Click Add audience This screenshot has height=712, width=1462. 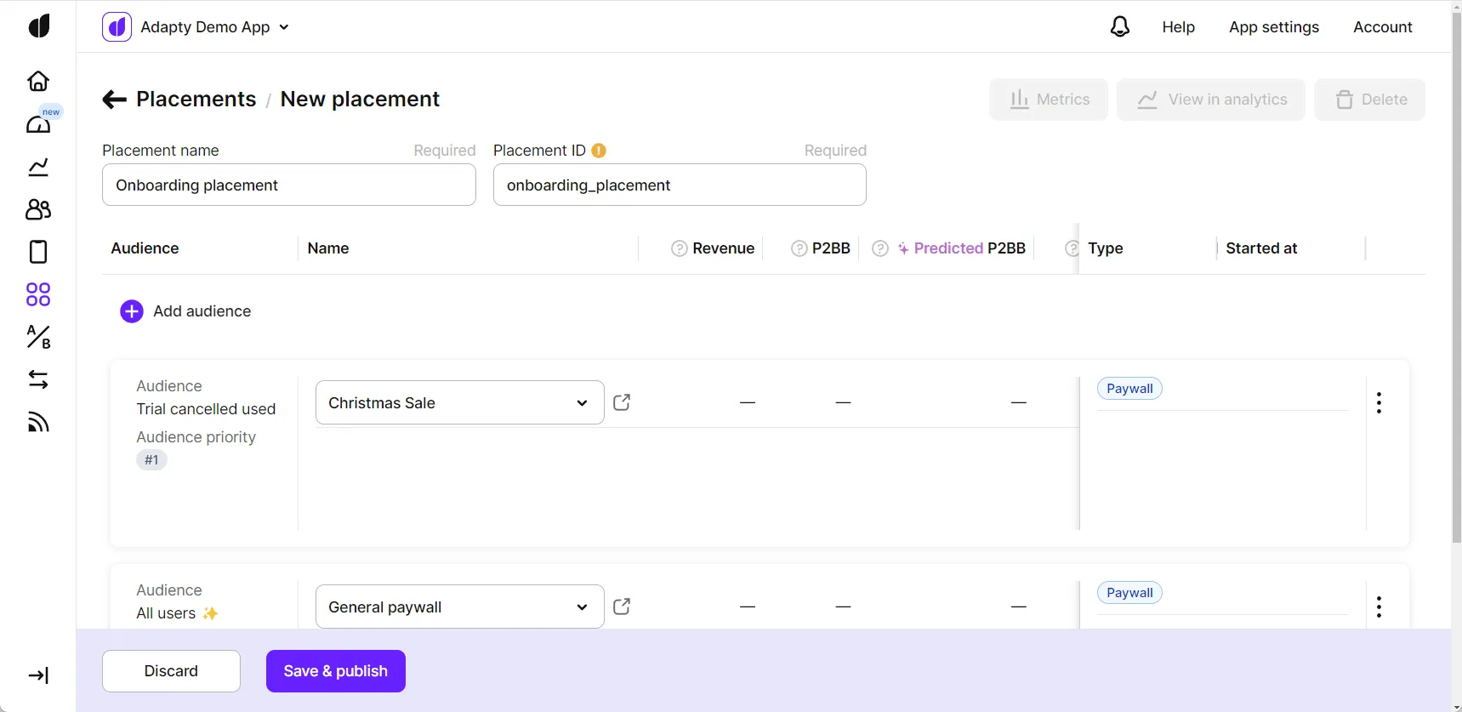pyautogui.click(x=185, y=311)
